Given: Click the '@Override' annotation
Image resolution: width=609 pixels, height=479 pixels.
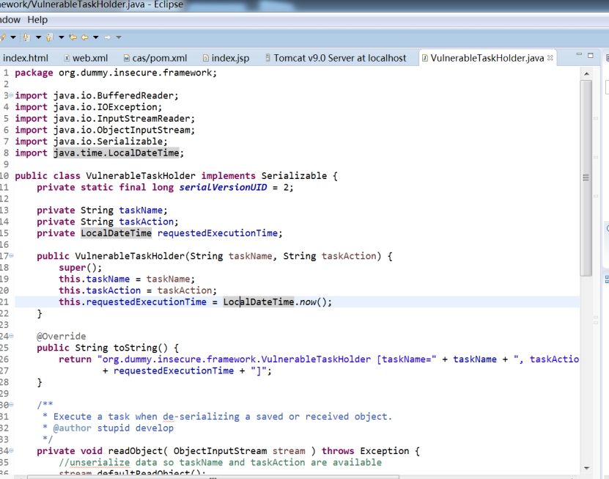Looking at the screenshot, I should 62,336.
